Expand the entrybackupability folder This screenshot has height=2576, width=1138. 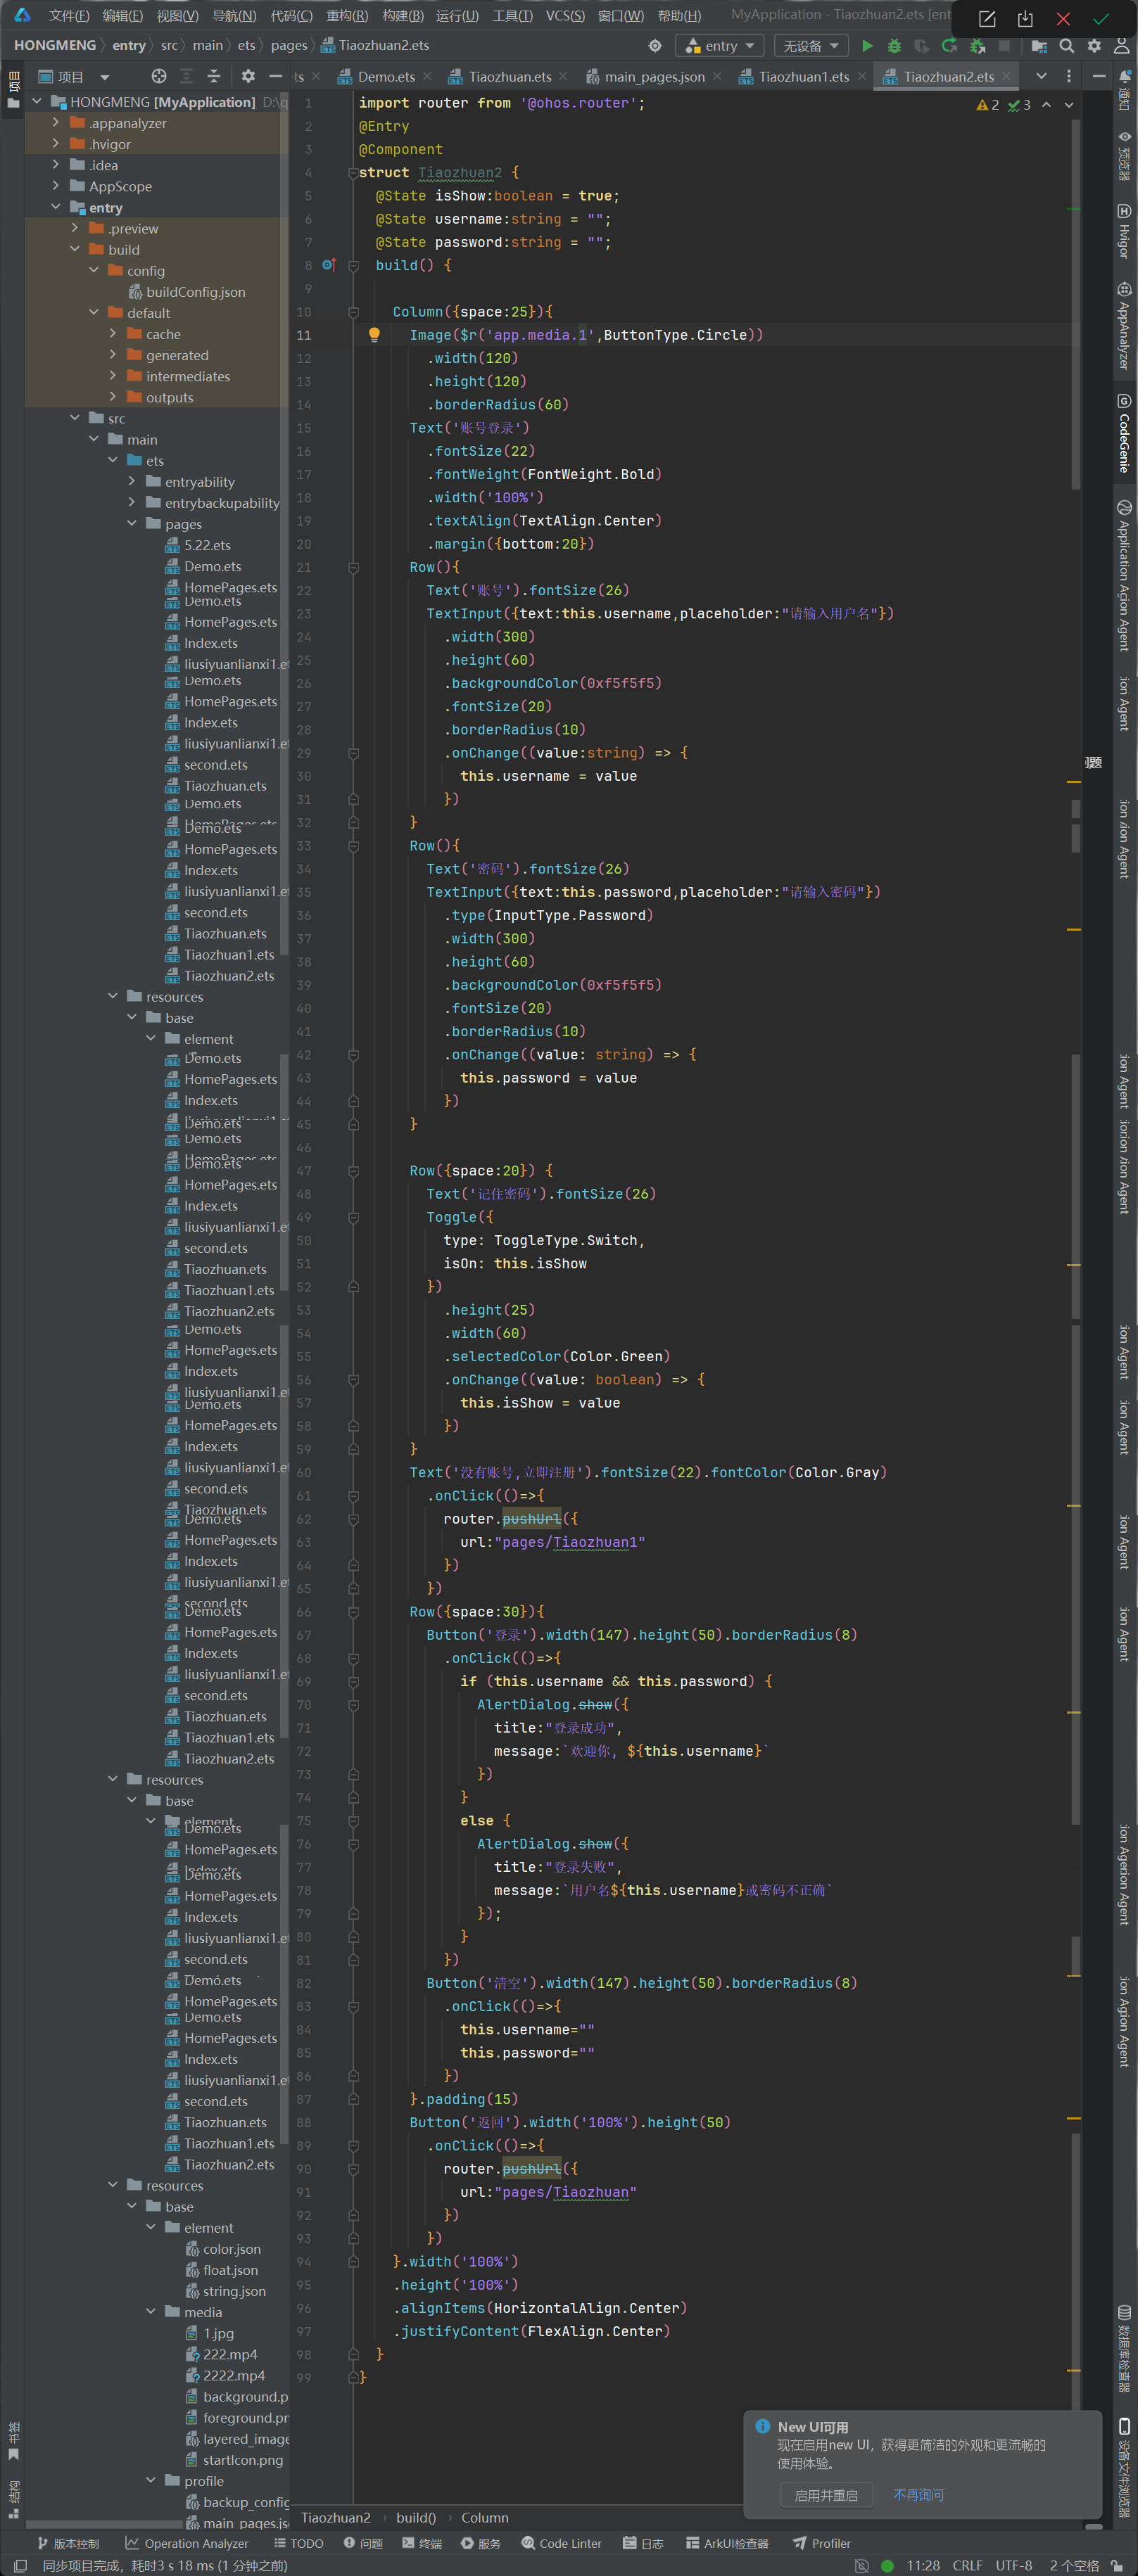[x=132, y=503]
